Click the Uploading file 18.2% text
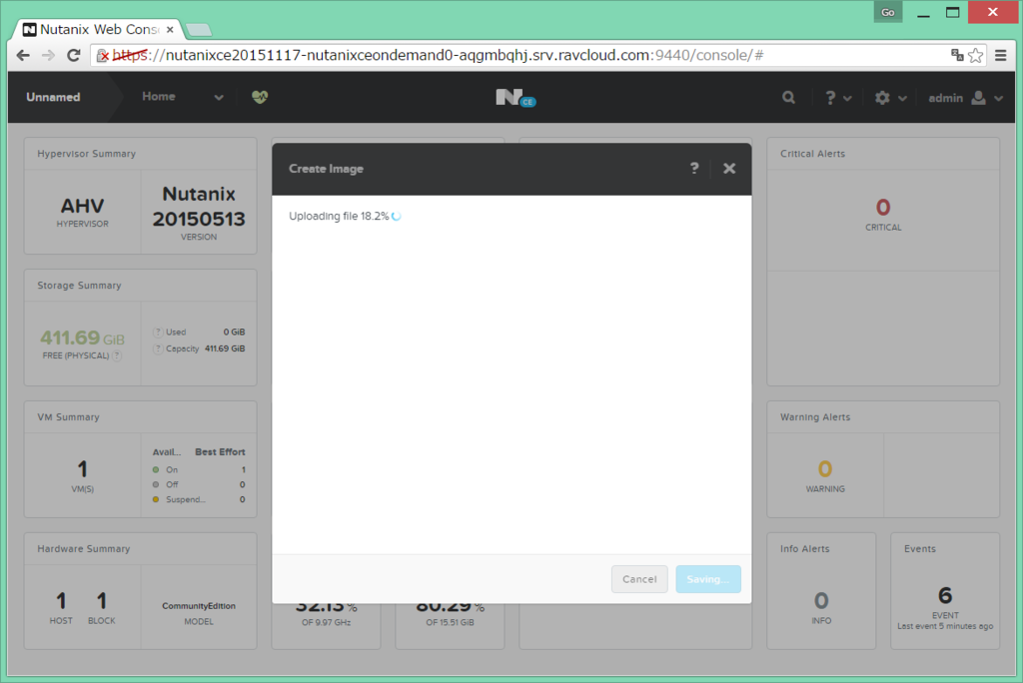The image size is (1023, 683). point(339,216)
